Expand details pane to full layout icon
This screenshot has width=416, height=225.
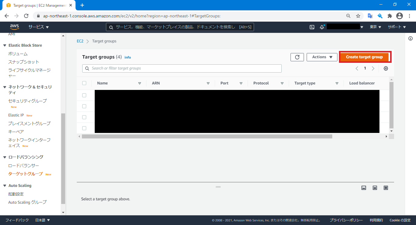(x=386, y=188)
